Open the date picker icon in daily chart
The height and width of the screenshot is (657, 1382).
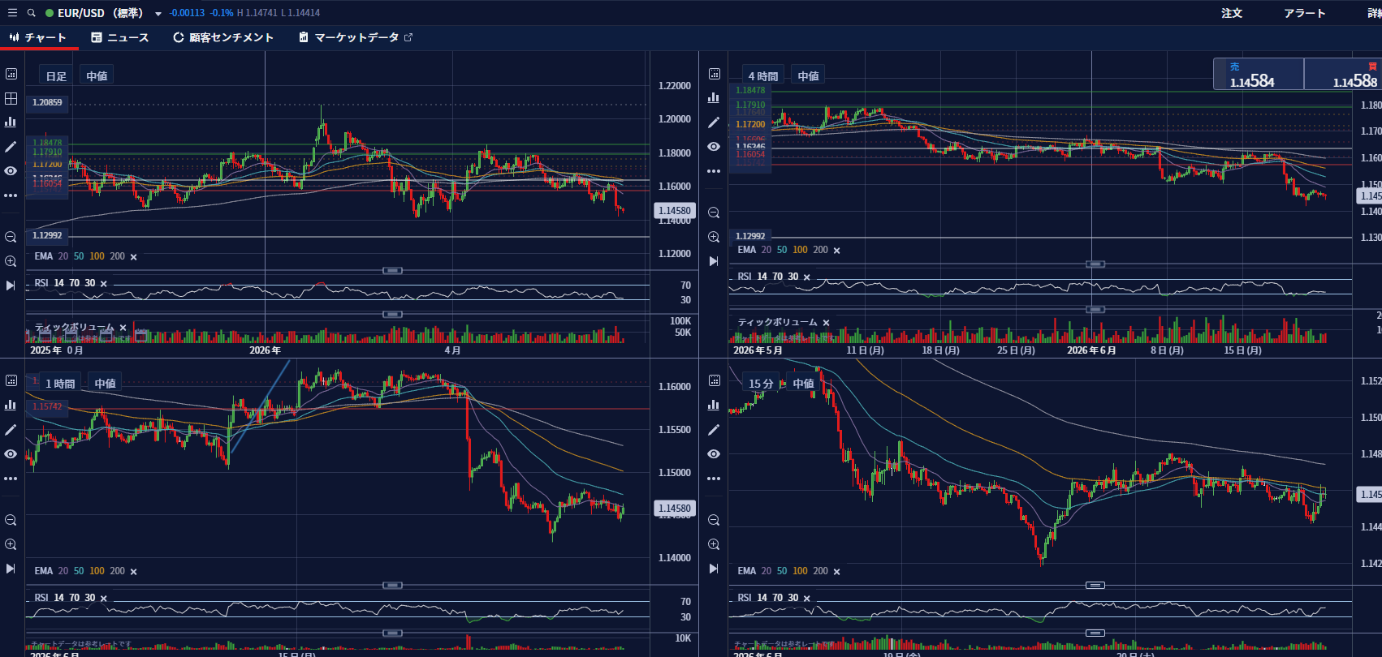pyautogui.click(x=11, y=74)
